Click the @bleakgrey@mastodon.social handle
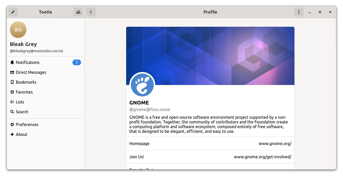 pos(37,51)
